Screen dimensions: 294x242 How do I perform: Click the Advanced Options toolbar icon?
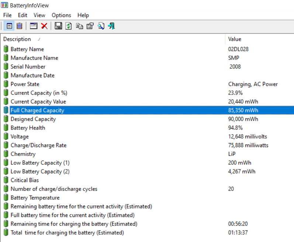[90, 26]
